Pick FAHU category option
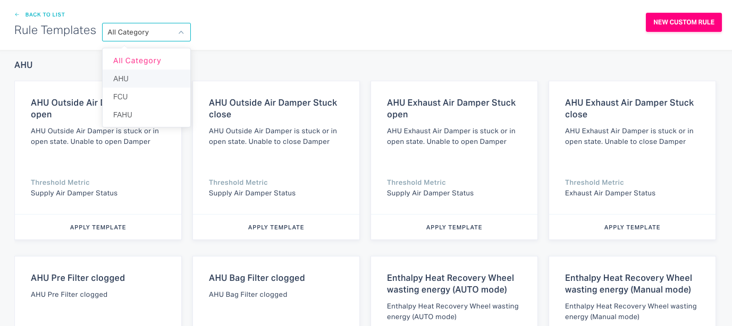The width and height of the screenshot is (732, 326). point(123,115)
